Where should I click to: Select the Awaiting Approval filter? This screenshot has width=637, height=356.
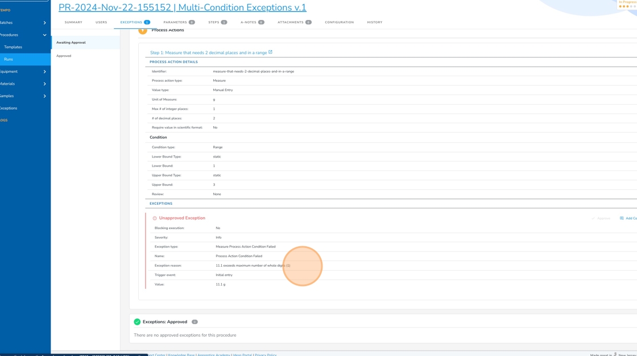coord(85,42)
